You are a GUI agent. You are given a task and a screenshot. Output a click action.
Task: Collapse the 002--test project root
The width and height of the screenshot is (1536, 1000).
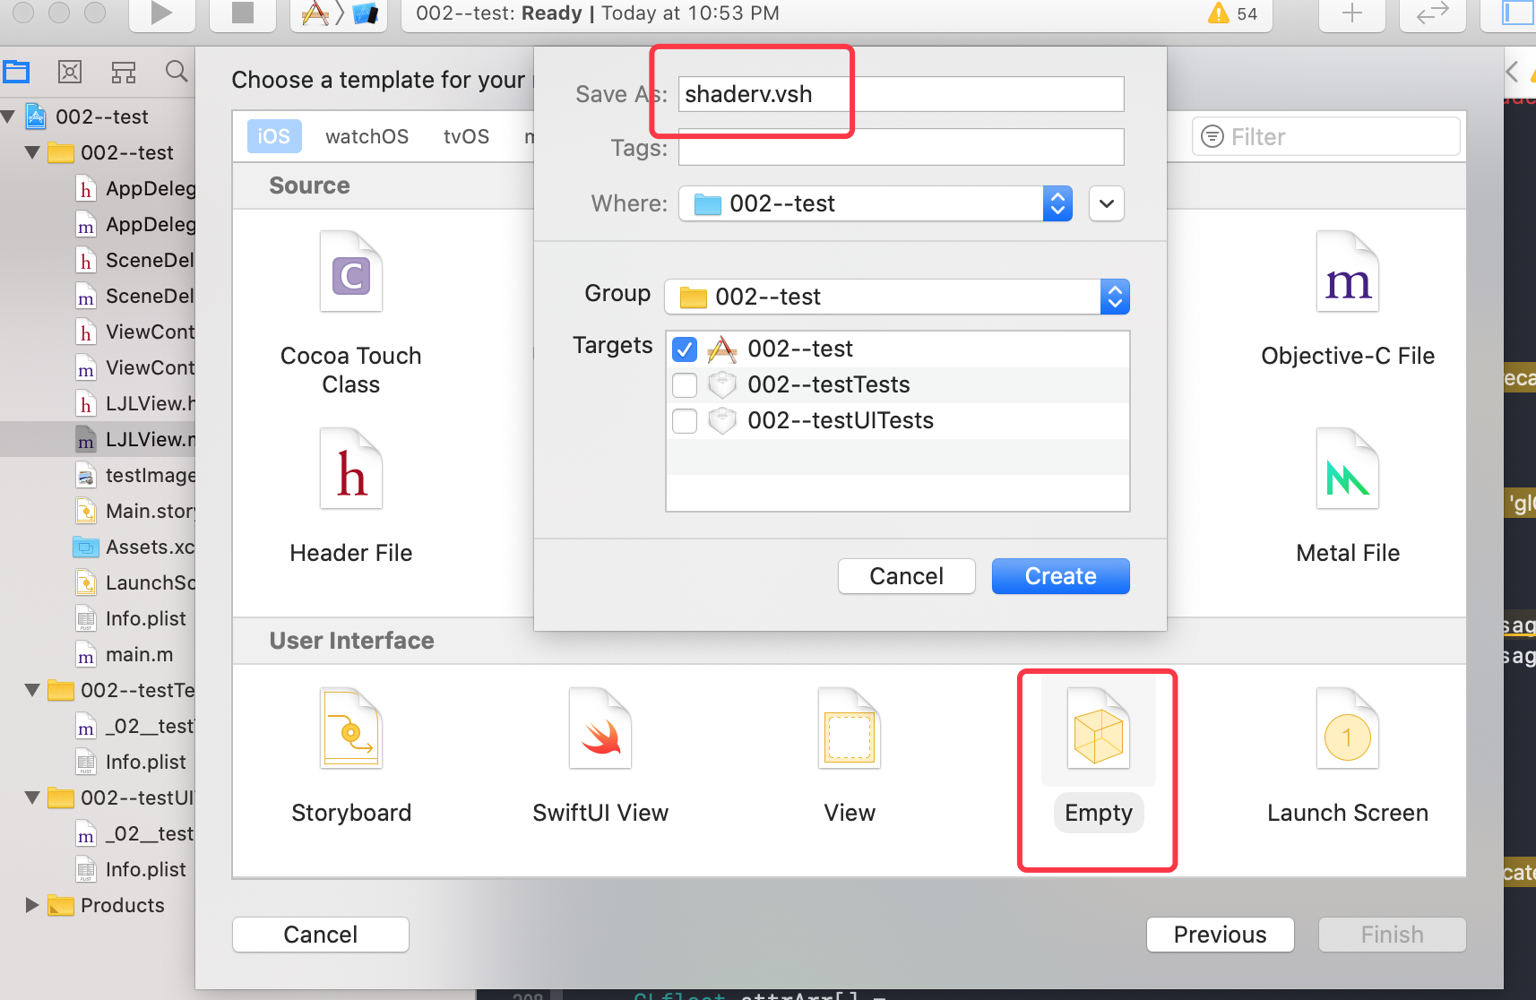[x=8, y=116]
